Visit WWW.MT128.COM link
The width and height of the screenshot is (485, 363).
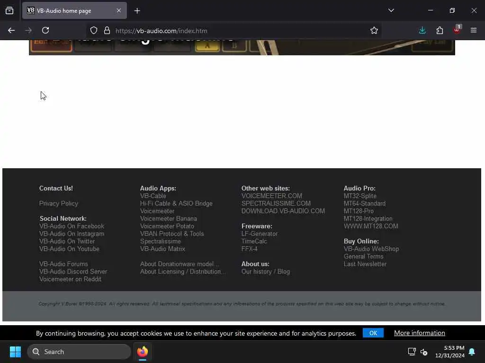[x=371, y=226]
